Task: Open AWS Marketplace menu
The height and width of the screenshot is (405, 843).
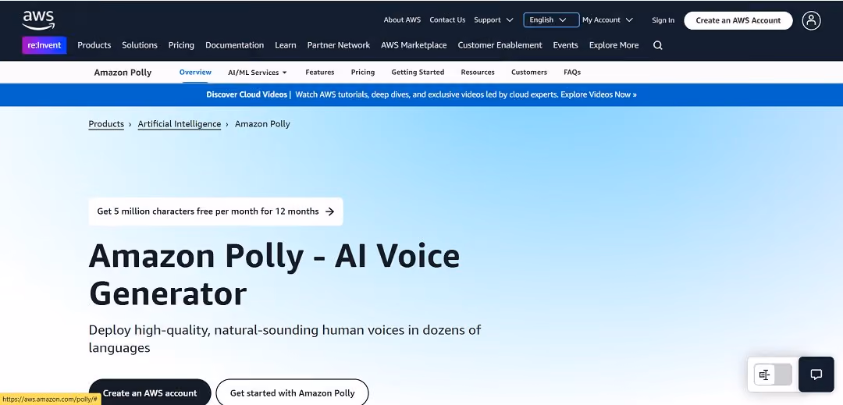Action: click(414, 45)
